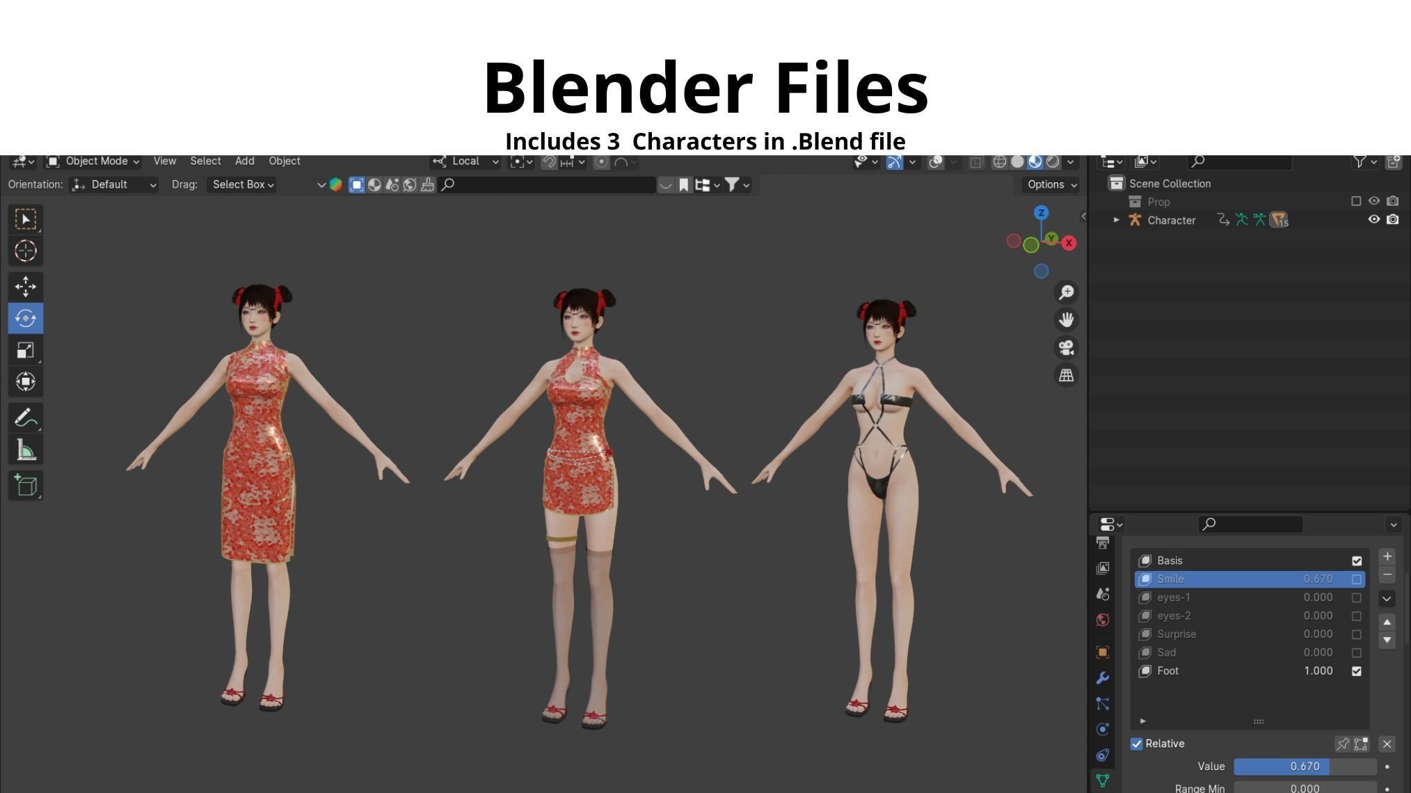Move shape key up in list
Viewport: 1411px width, 793px height.
(x=1387, y=622)
